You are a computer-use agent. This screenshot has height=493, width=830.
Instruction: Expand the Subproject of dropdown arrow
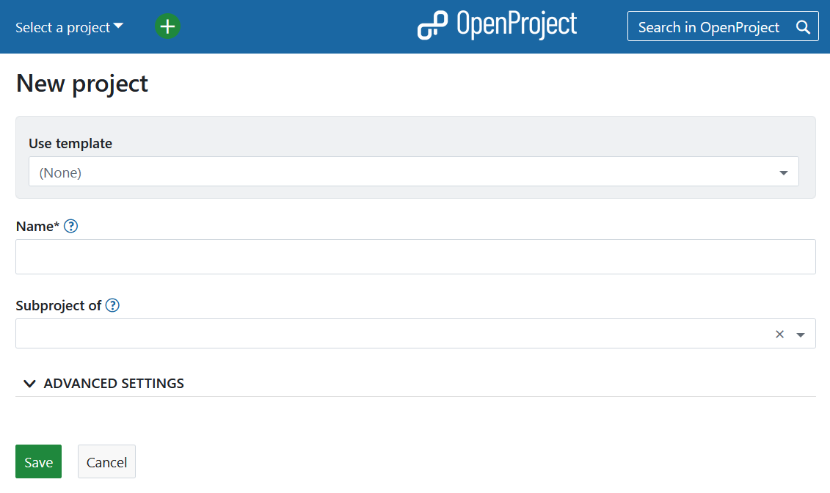(x=801, y=335)
